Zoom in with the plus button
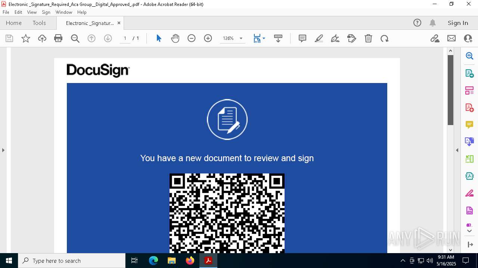The height and width of the screenshot is (268, 478). (208, 38)
